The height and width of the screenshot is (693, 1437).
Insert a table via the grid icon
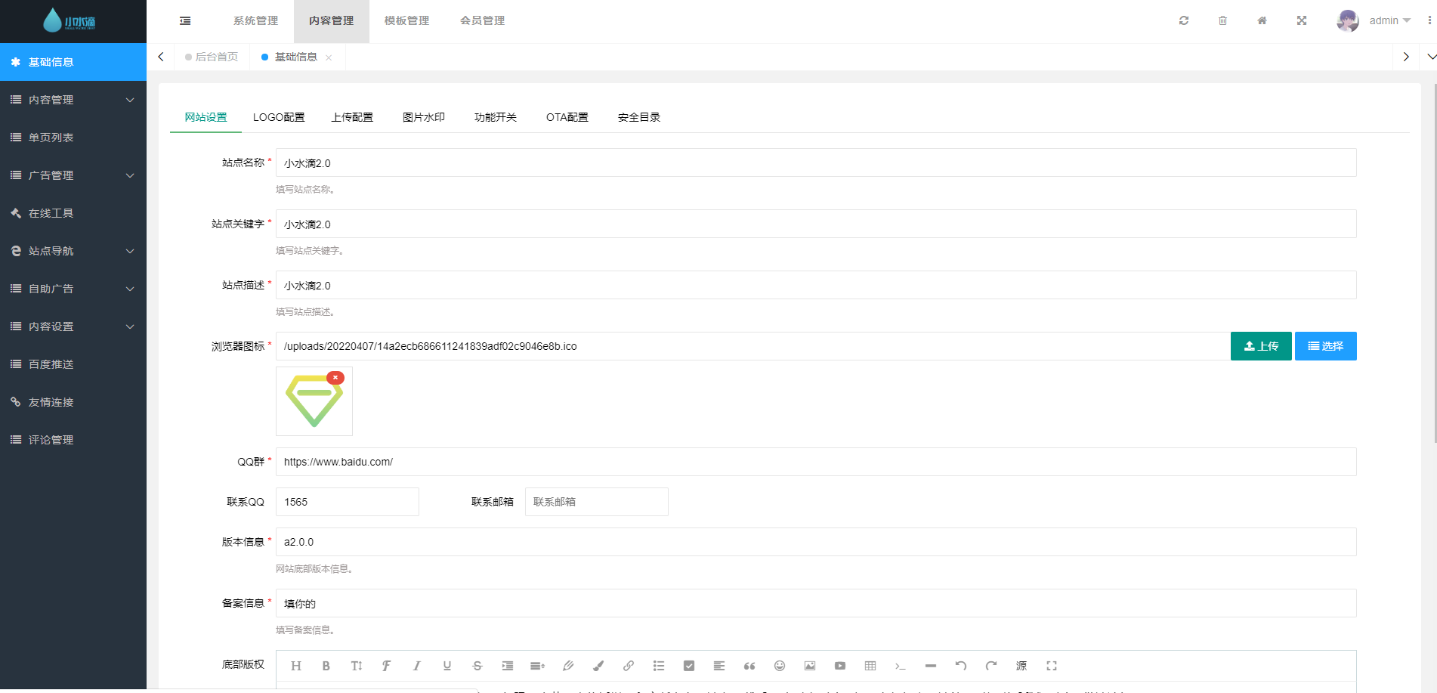click(870, 666)
